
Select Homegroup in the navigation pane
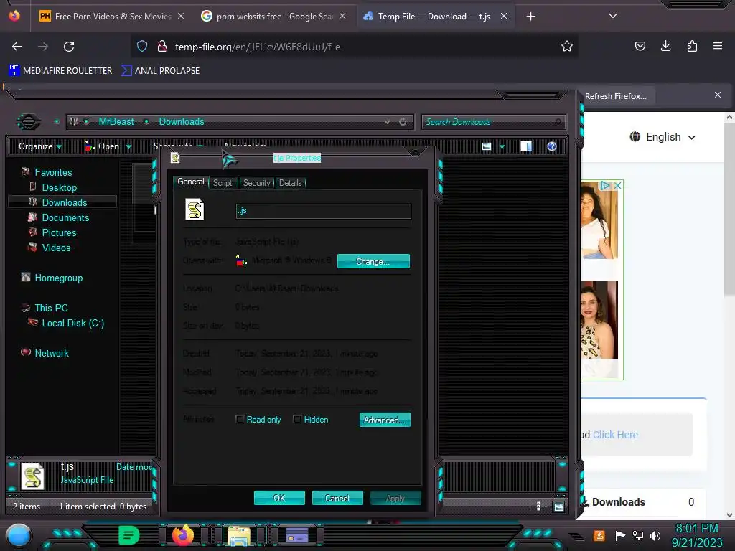(x=59, y=278)
